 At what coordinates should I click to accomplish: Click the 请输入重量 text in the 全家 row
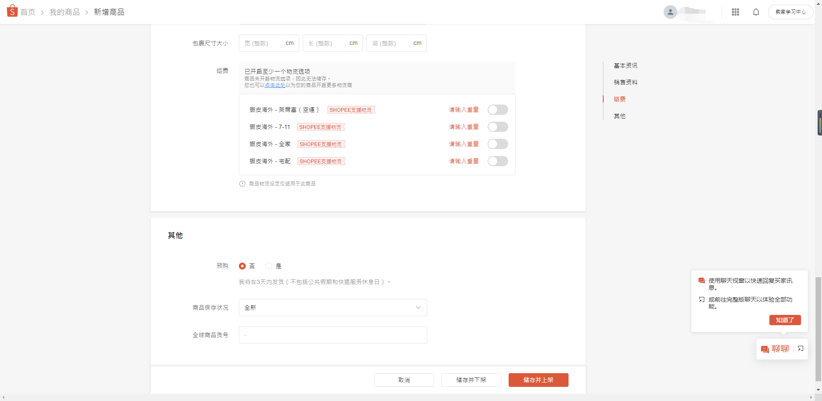point(464,144)
